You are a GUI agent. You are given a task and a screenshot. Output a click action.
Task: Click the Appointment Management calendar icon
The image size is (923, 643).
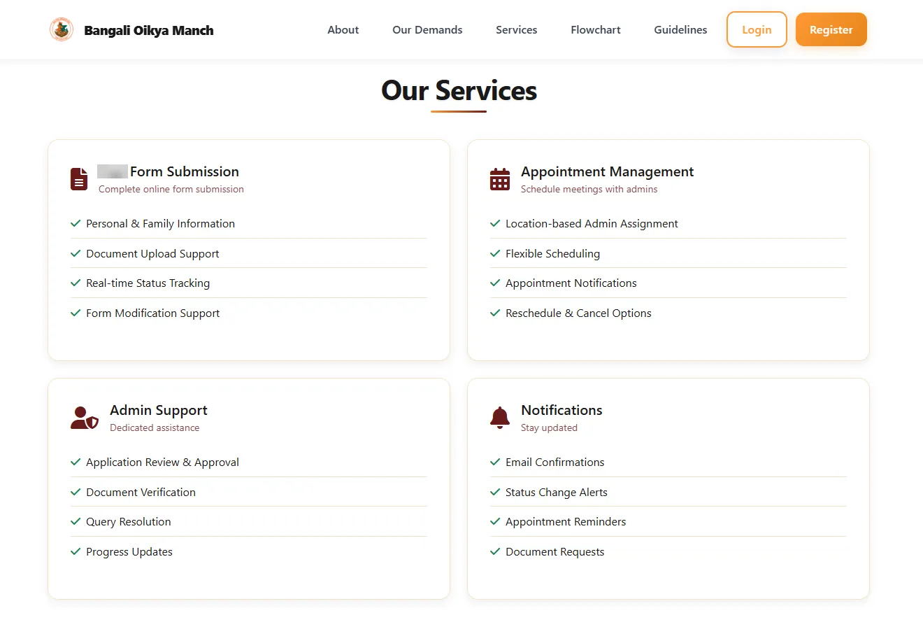pyautogui.click(x=500, y=179)
